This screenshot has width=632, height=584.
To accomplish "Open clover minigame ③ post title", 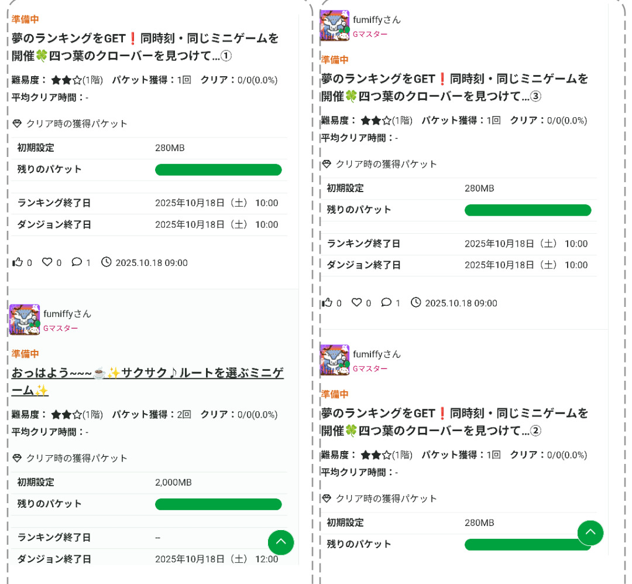I will [455, 87].
